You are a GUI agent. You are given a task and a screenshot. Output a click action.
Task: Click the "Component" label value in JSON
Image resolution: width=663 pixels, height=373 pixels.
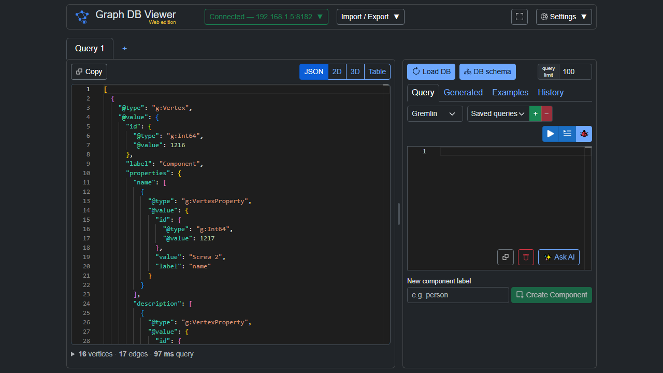click(x=180, y=164)
